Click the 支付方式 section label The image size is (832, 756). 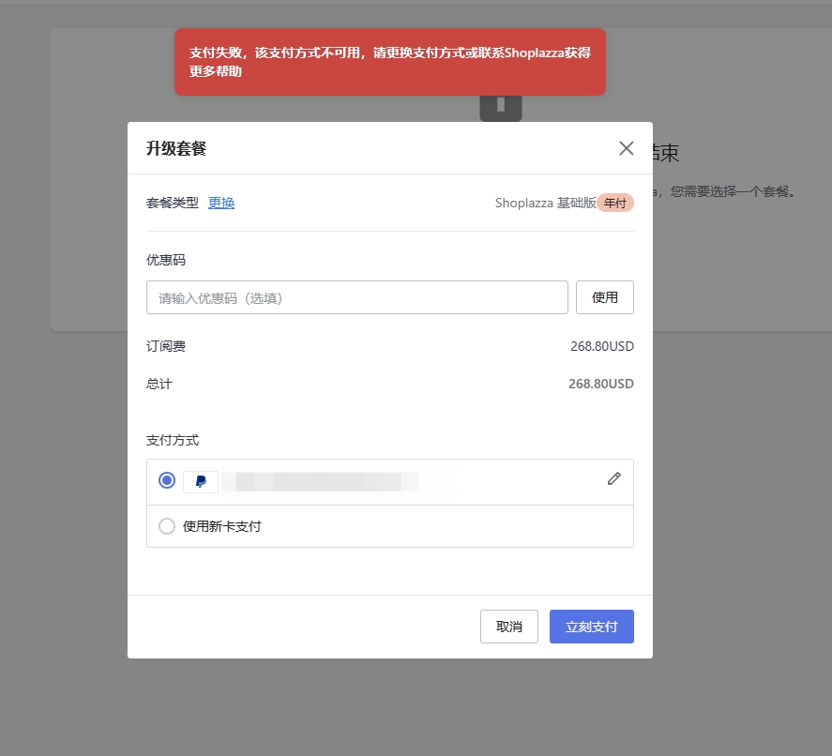pos(173,440)
